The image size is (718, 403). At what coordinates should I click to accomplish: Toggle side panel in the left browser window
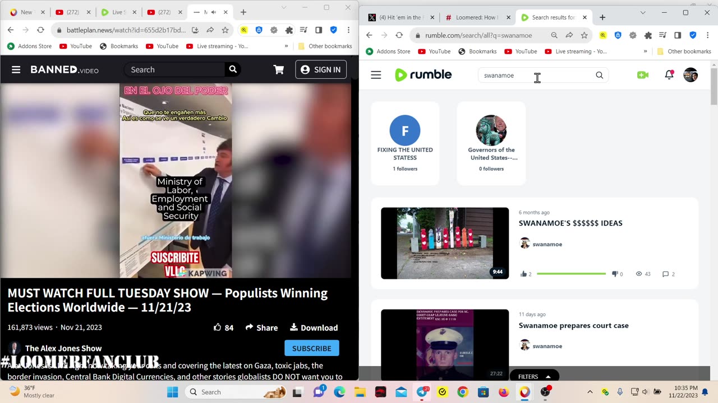[319, 30]
